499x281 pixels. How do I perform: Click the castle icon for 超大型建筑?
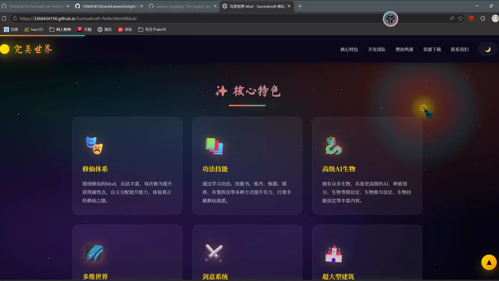click(334, 254)
